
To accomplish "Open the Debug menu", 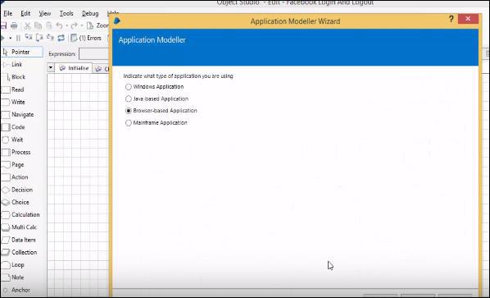I will tap(90, 13).
